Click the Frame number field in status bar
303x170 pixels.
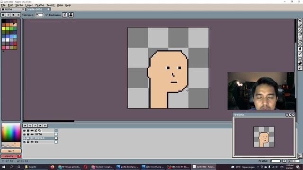276,161
